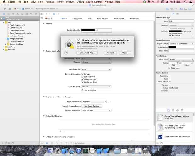The width and height of the screenshot is (195, 156).
Task: Open the Indent Using Spaces dropdown
Action: point(181,59)
